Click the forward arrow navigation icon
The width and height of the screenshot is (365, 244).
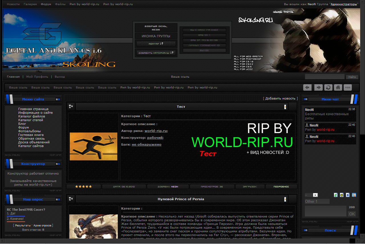point(318,87)
